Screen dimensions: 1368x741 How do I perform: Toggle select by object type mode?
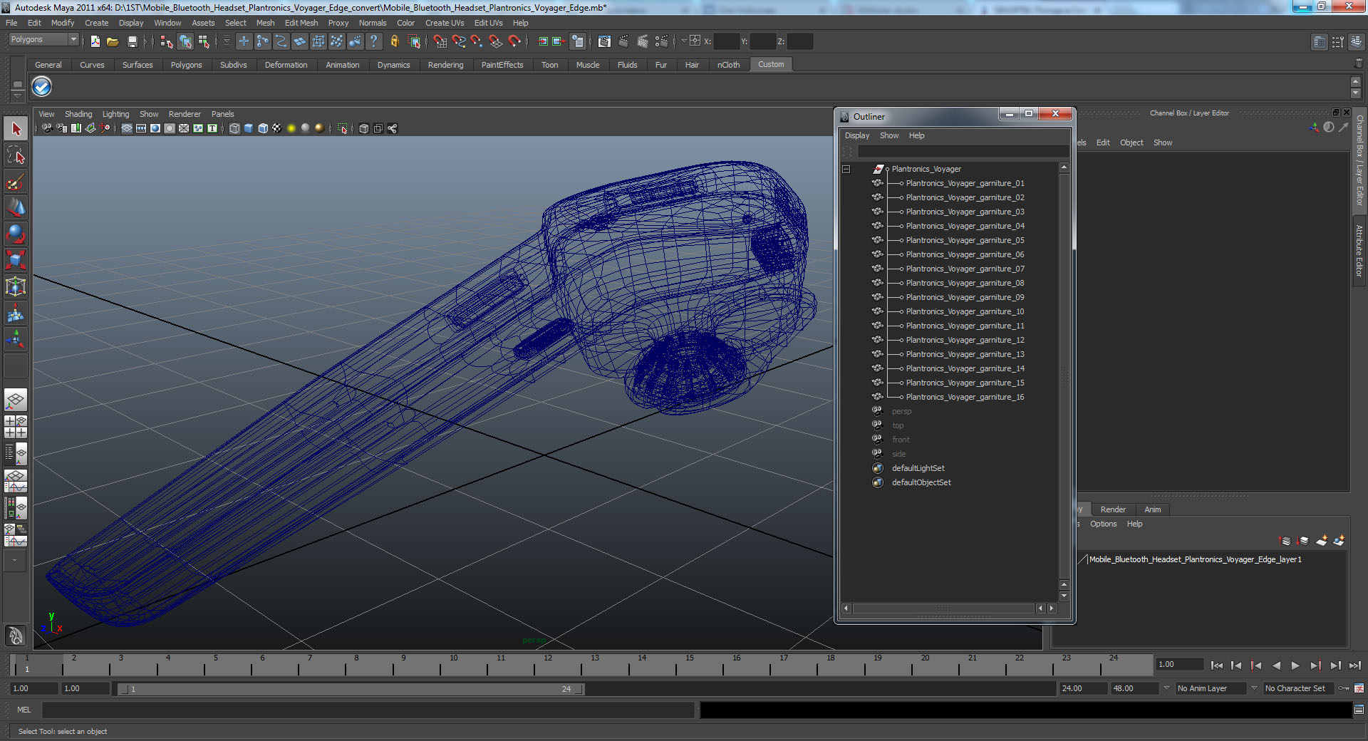coord(185,41)
